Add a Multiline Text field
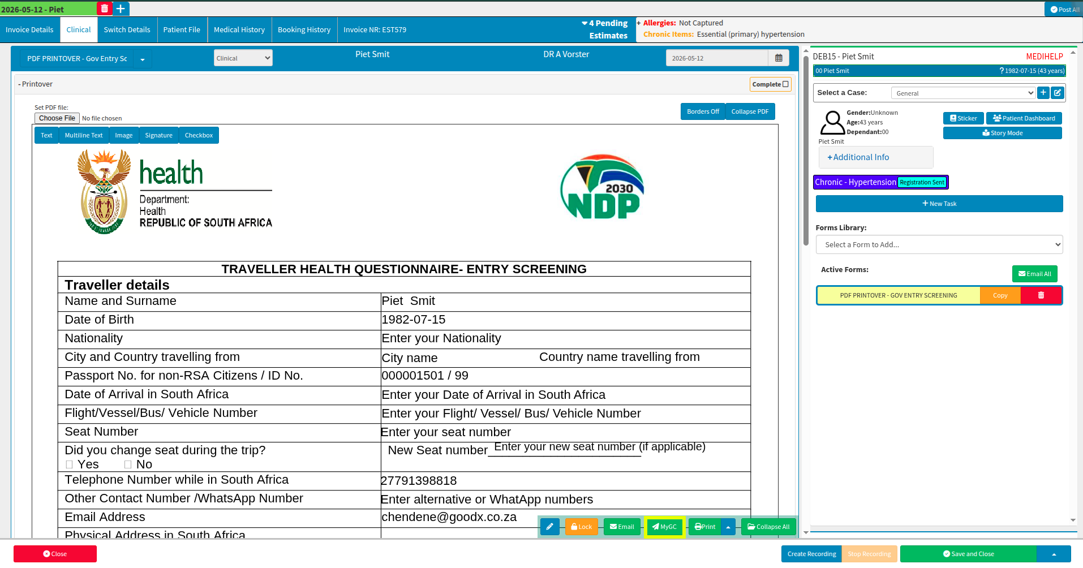The image size is (1083, 568). coord(84,135)
